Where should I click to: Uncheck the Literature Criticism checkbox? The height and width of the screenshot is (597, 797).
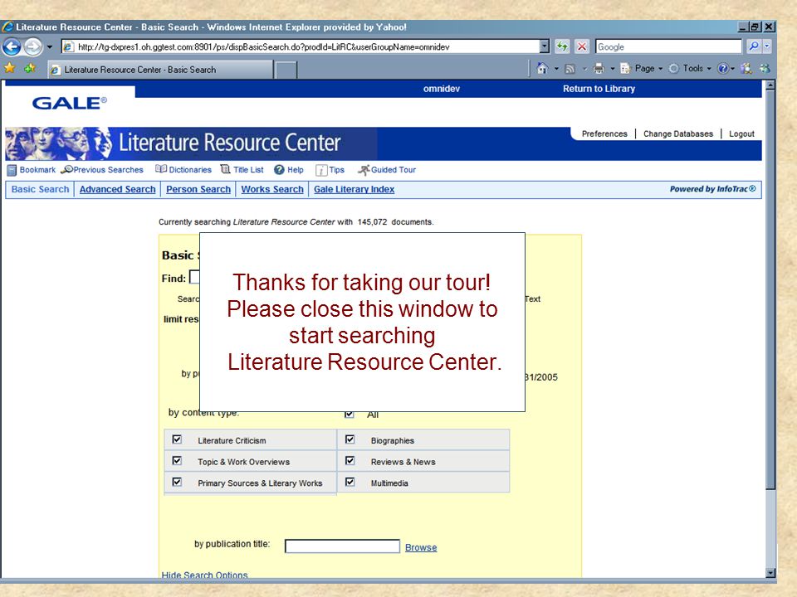177,439
